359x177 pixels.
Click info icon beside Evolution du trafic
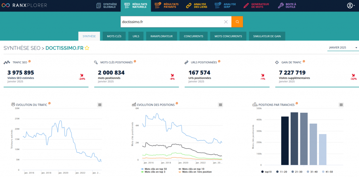(49, 103)
